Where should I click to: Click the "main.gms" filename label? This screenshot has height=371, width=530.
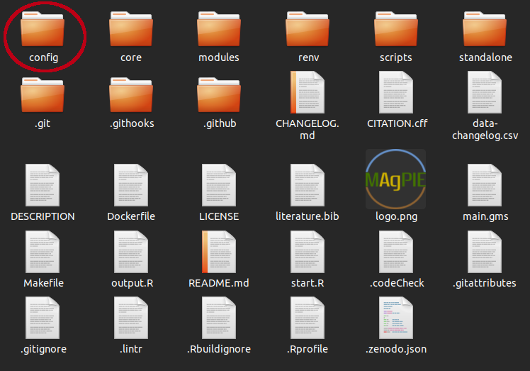pyautogui.click(x=485, y=216)
